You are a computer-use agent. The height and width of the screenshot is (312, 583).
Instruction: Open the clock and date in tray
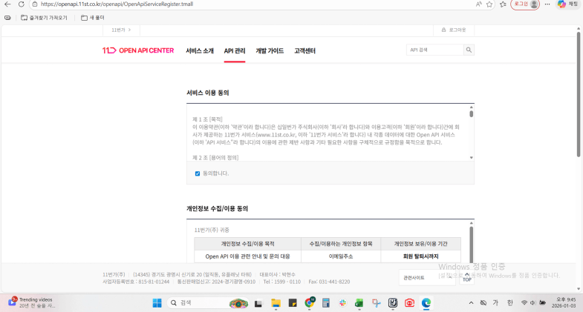(564, 302)
